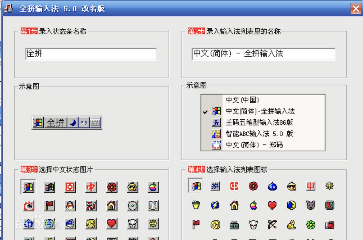Click the 全拼 status bar name field
This screenshot has width=363, height=240.
pos(91,54)
